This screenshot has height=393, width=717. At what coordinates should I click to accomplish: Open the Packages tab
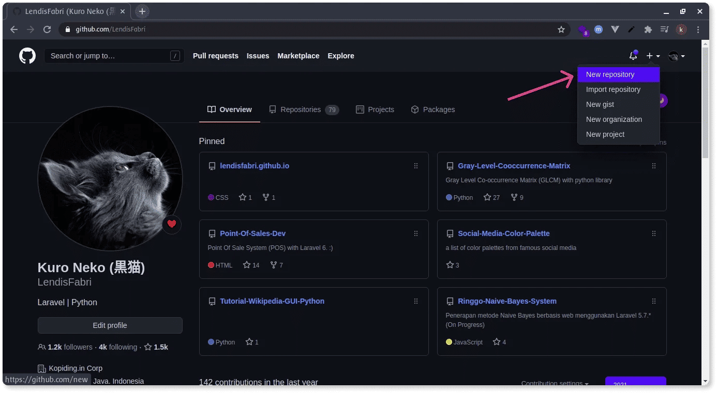tap(433, 109)
